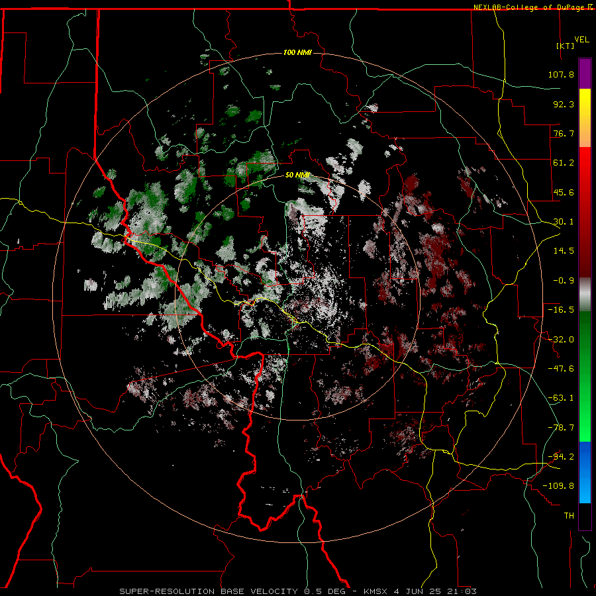Click the [KT] units label
Viewport: 596px width, 596px height.
(x=566, y=46)
